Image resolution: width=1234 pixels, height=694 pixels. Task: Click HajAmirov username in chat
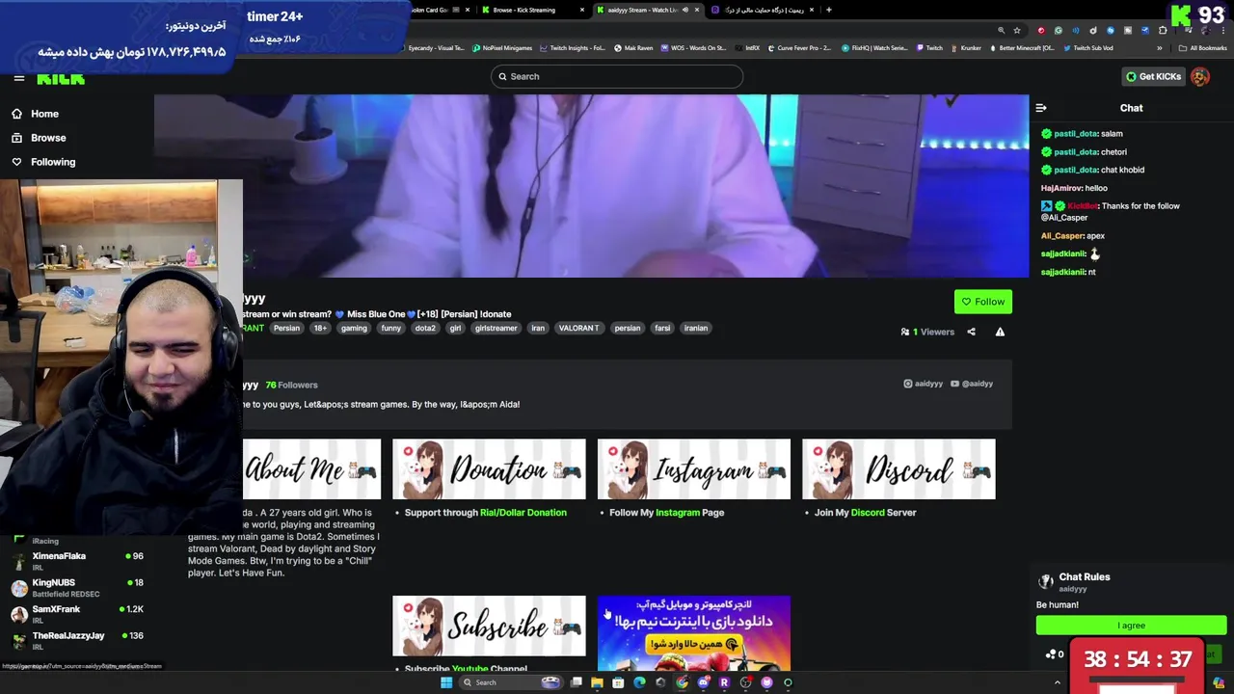click(x=1061, y=188)
